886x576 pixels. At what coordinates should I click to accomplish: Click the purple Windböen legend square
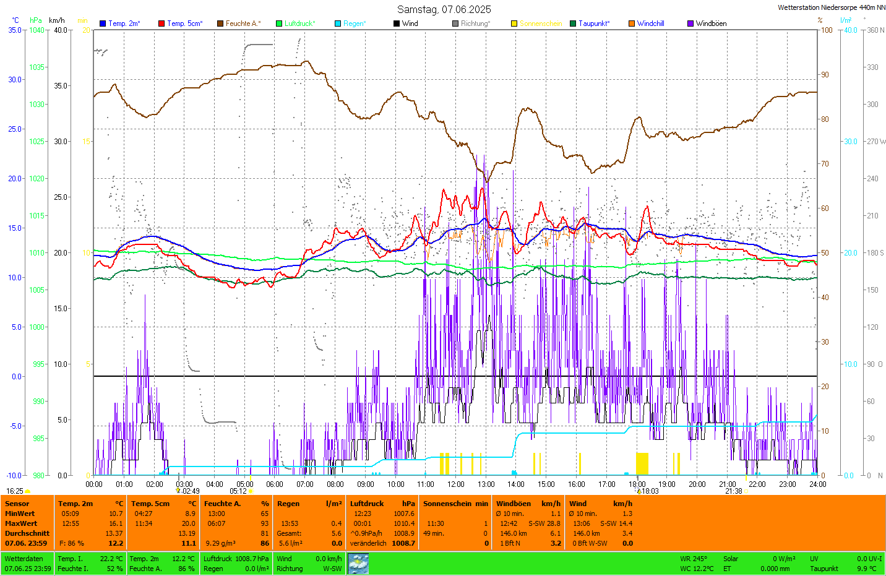pos(690,24)
